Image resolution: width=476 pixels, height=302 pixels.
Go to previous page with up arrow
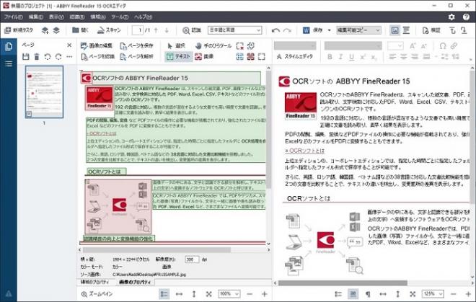click(156, 30)
